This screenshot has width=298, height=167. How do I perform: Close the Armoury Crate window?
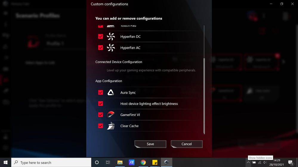coord(292,4)
